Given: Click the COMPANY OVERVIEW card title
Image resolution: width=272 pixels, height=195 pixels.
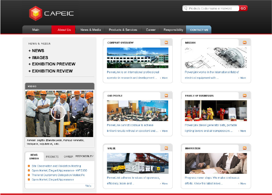Looking at the screenshot, I should tap(121, 43).
